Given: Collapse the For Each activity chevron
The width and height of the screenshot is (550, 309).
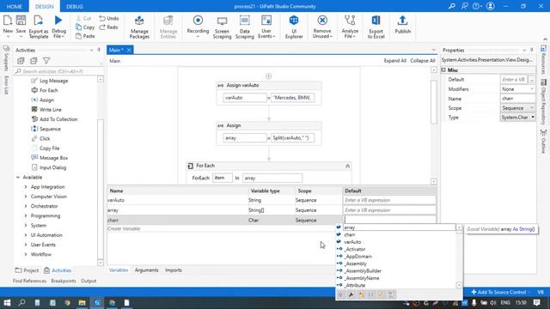Looking at the screenshot, I should click(347, 166).
